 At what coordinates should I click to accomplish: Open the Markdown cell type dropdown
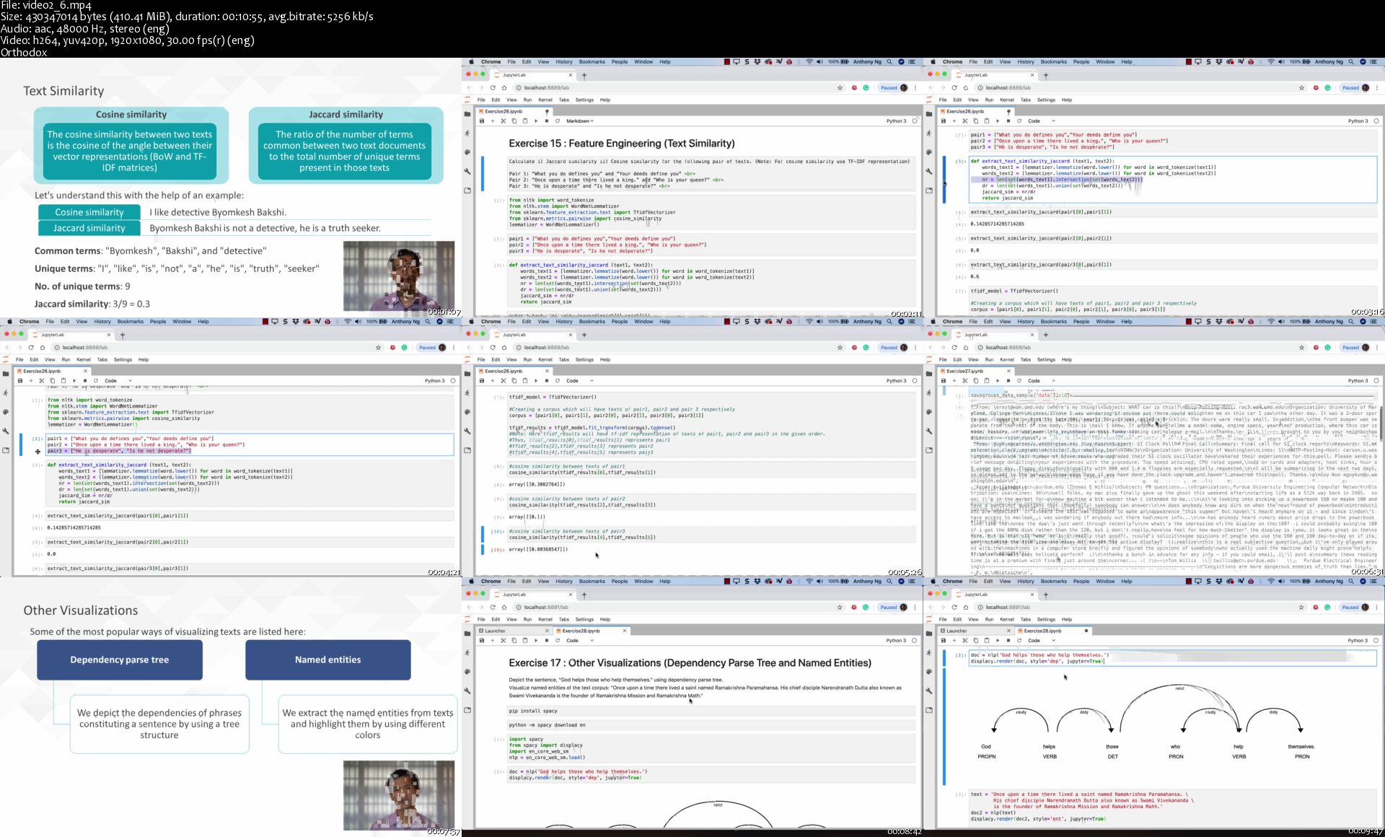pyautogui.click(x=580, y=121)
